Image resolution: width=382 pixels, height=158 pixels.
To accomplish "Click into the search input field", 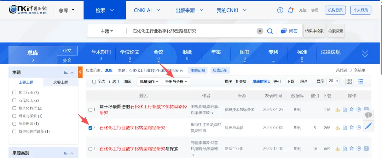I will point(192,31).
